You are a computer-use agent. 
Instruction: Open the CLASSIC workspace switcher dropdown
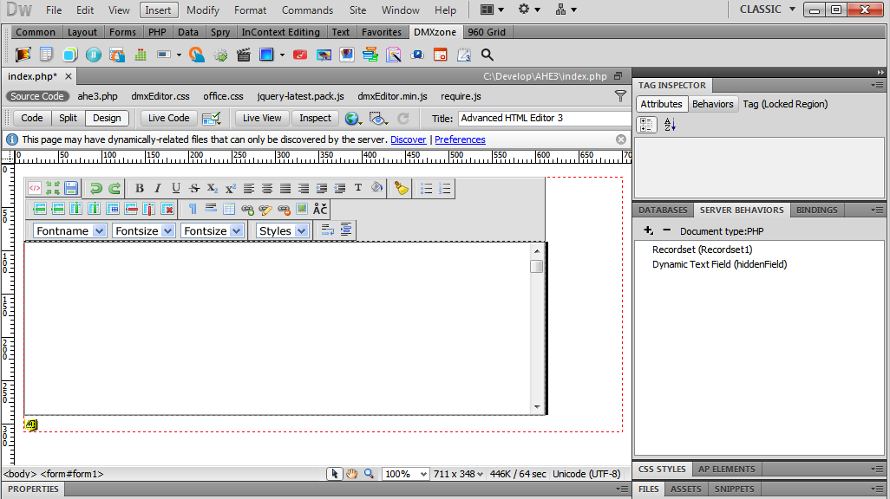pyautogui.click(x=768, y=10)
